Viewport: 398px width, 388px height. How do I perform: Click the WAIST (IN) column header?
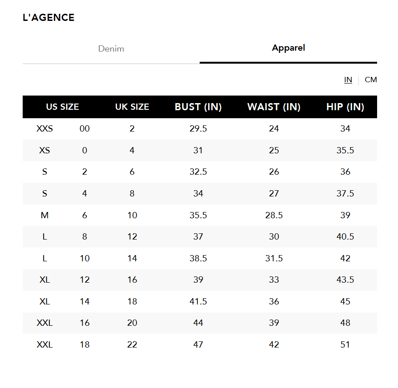(x=274, y=107)
